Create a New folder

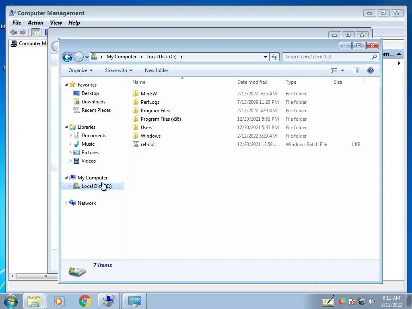click(x=157, y=70)
